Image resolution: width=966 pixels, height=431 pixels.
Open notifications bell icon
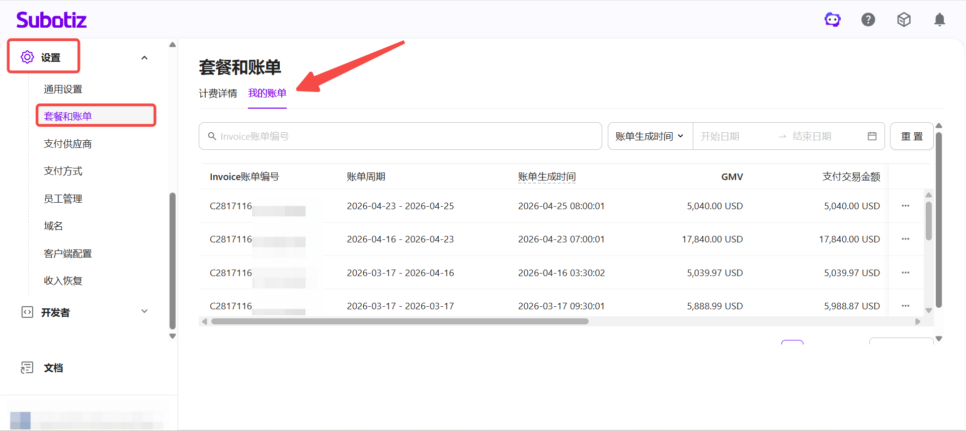coord(939,20)
